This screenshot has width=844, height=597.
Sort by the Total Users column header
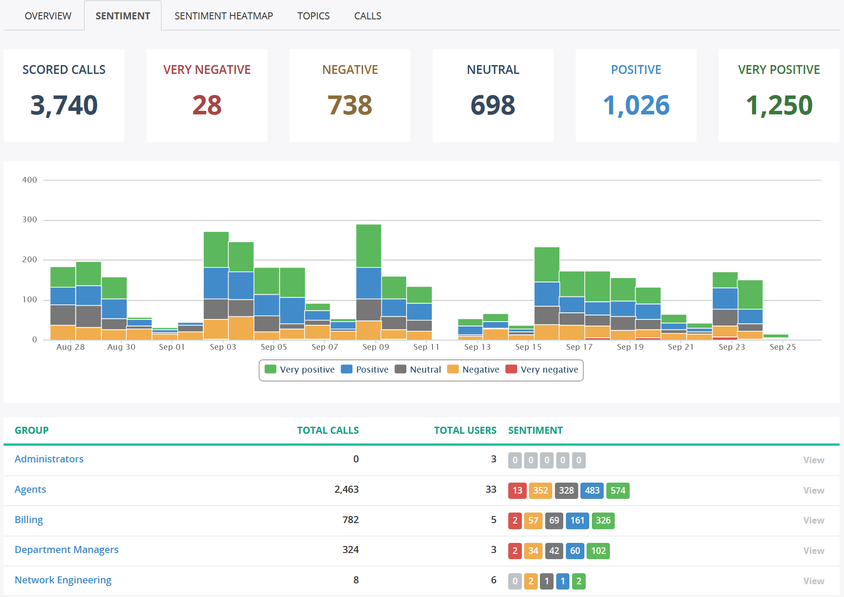pyautogui.click(x=465, y=430)
